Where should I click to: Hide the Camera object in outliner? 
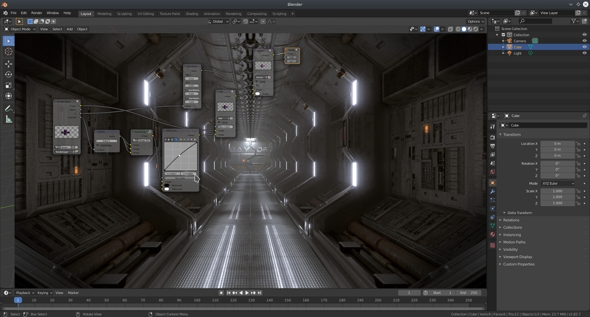pyautogui.click(x=584, y=41)
